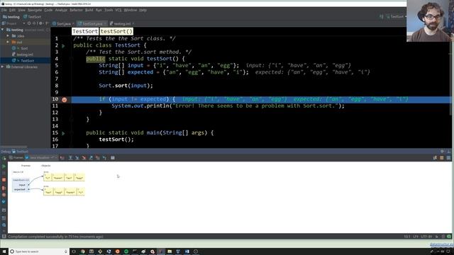
Task: Click the force step into icon
Action: pos(84,158)
